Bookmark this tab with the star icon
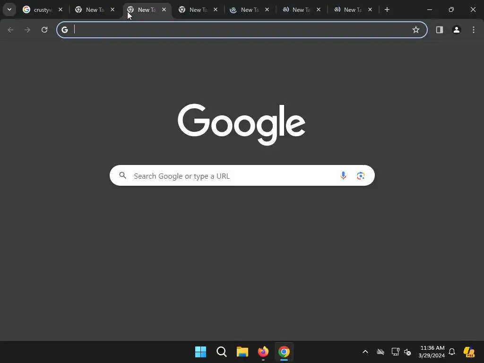Image resolution: width=484 pixels, height=363 pixels. tap(416, 30)
